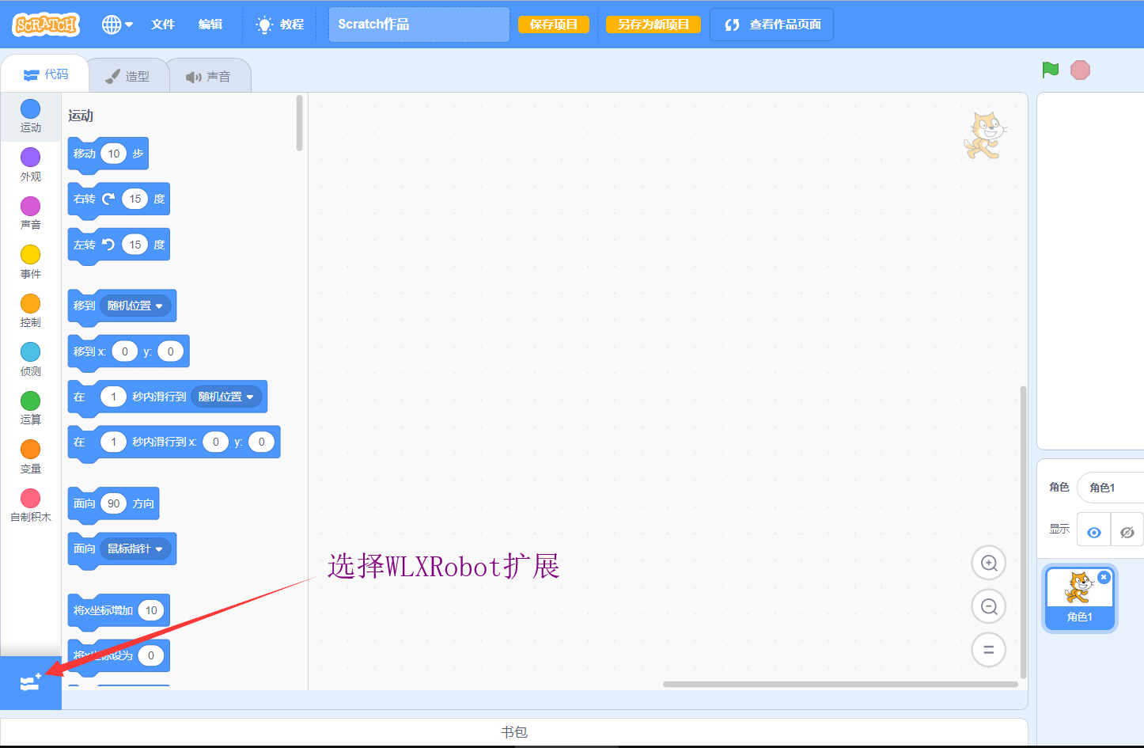The width and height of the screenshot is (1144, 748).
Task: Click the 10 value in 移动 block
Action: (114, 154)
